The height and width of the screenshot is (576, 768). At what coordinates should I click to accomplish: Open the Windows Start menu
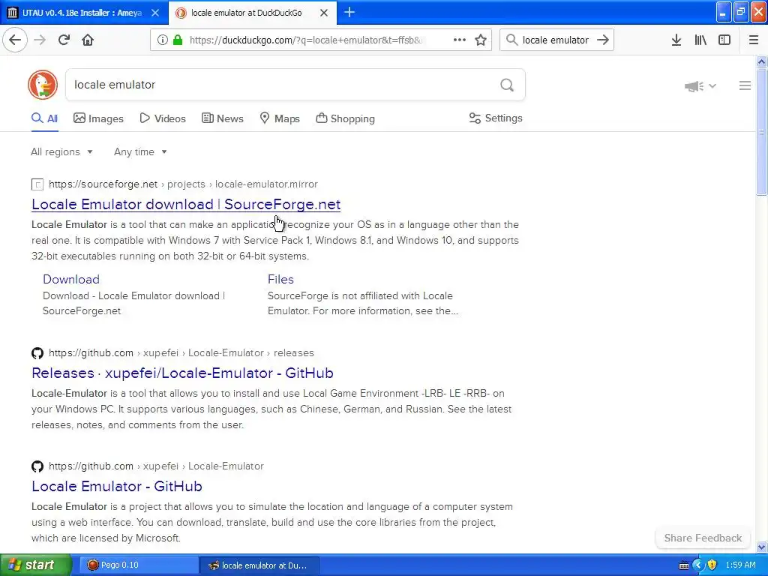[36, 565]
